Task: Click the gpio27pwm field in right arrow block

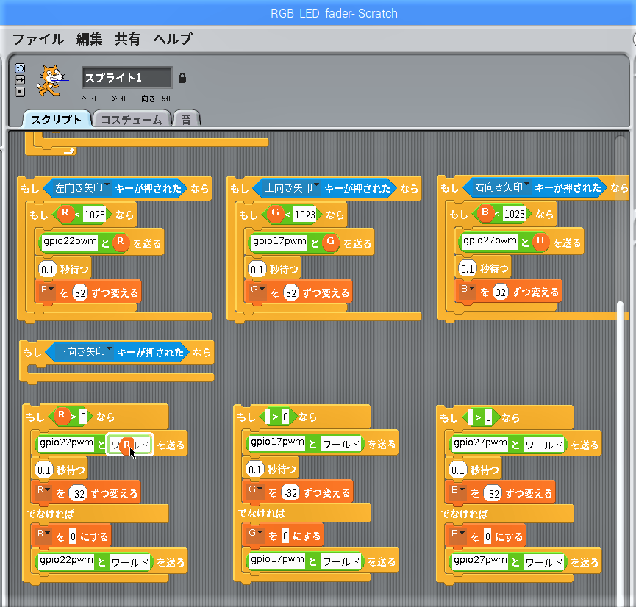Action: (490, 241)
